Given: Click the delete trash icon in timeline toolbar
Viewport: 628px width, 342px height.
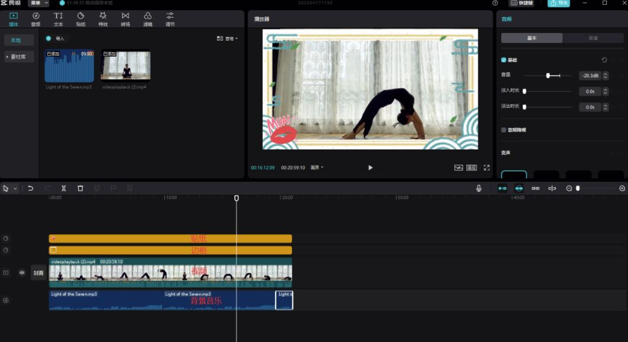Looking at the screenshot, I should pyautogui.click(x=80, y=188).
